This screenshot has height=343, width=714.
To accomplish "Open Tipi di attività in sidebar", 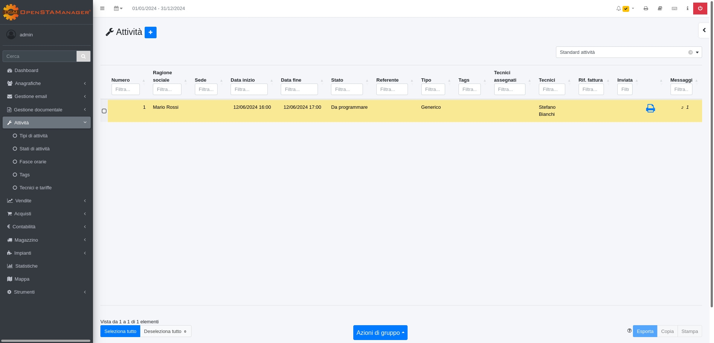I will tap(33, 136).
